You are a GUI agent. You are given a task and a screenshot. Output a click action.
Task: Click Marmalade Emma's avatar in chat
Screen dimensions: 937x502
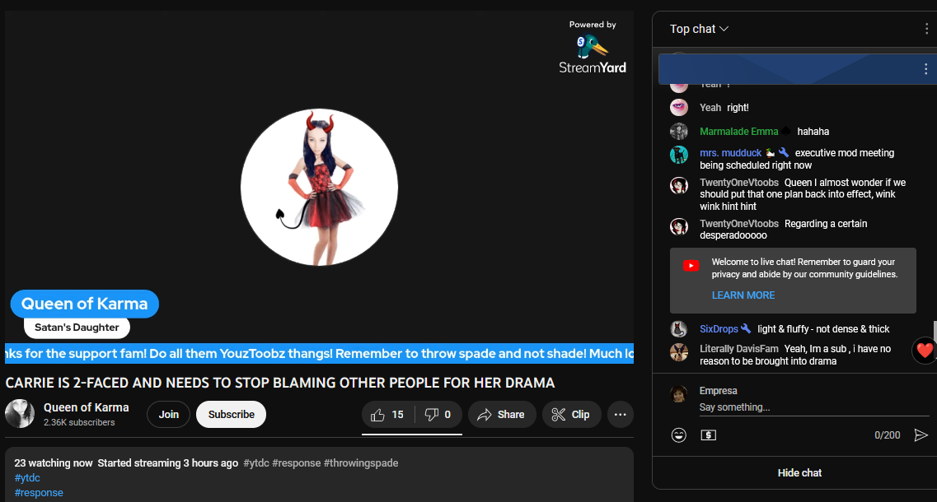(x=679, y=132)
